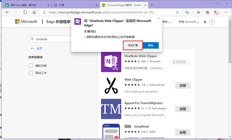232x140 pixels.
Task: Open Apps4.Pro TeamsMigrator TM thumbnail
Action: point(111,109)
